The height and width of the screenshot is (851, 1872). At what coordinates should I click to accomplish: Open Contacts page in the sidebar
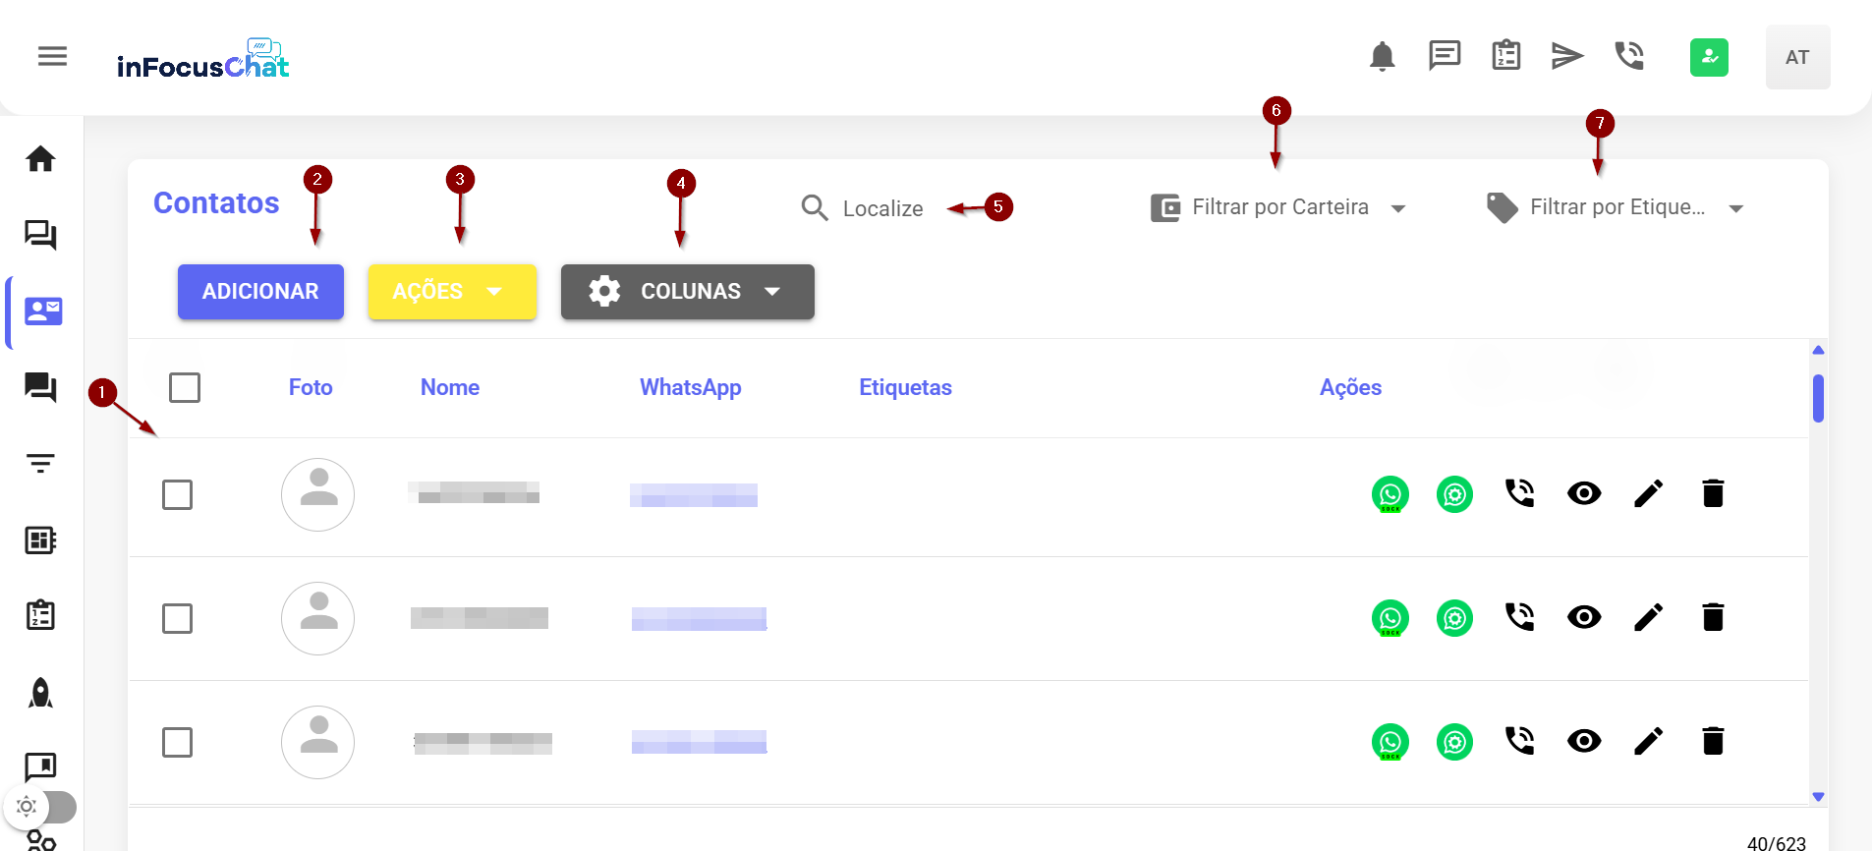[x=42, y=312]
